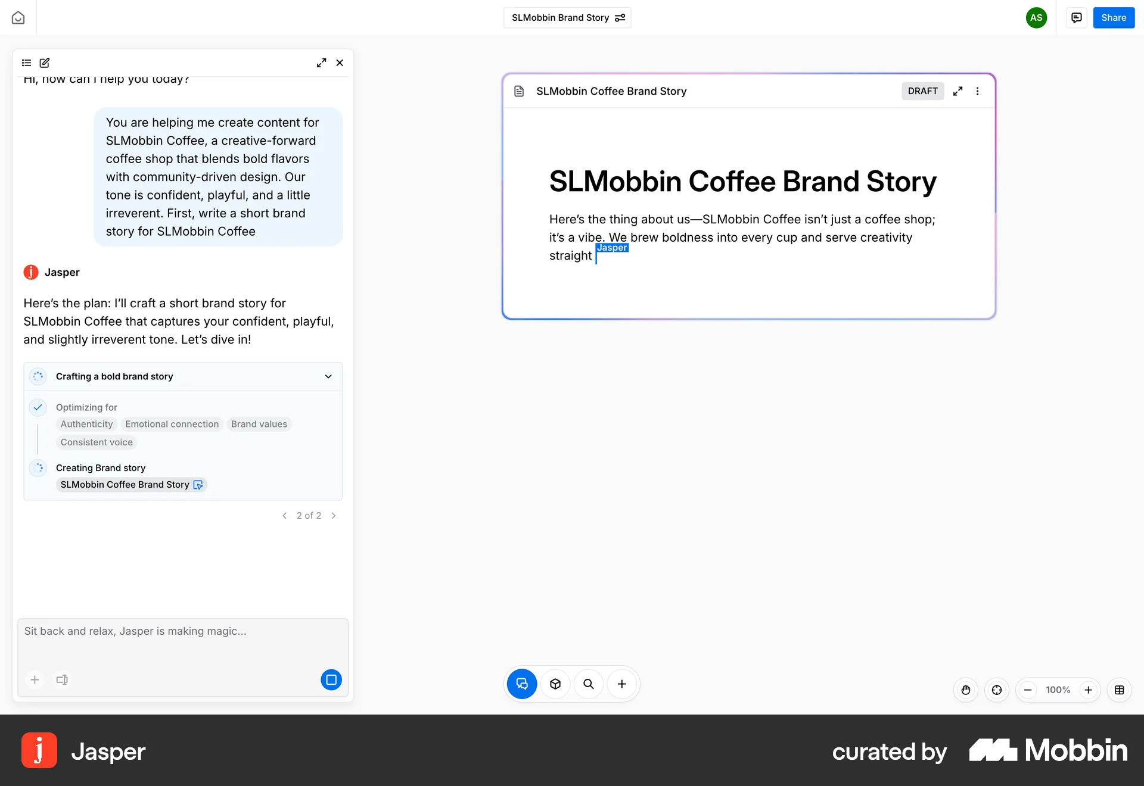Start a new chat with the compose icon

[45, 63]
